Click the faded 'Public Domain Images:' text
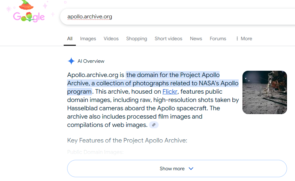Screen dimensions: 295x181 [95, 152]
